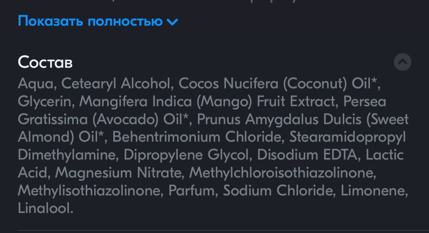Click the word Aqua in ingredients
Viewport: 429px width, 233px height.
[x=36, y=83]
